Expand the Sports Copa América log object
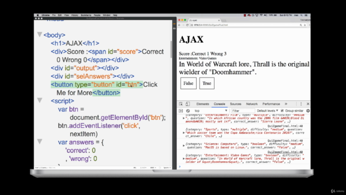The height and width of the screenshot is (195, 346). click(x=184, y=133)
